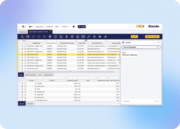Click the email envelope icon in toolbar
180x129 pixels.
83,37
